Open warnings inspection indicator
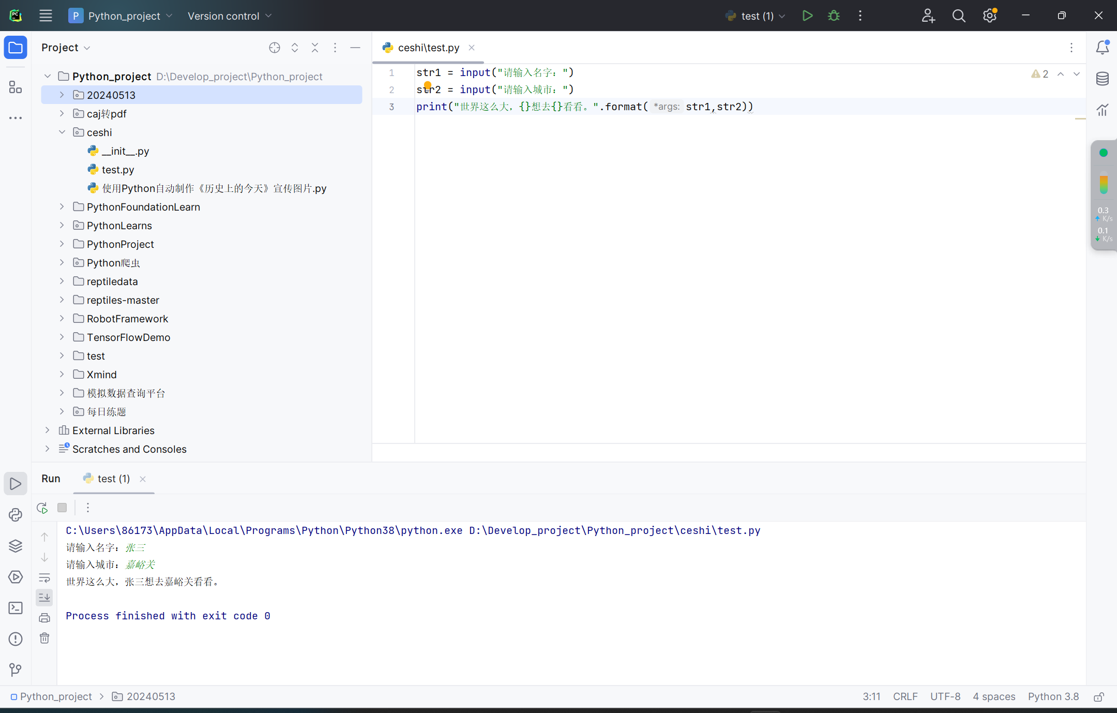 (1039, 74)
